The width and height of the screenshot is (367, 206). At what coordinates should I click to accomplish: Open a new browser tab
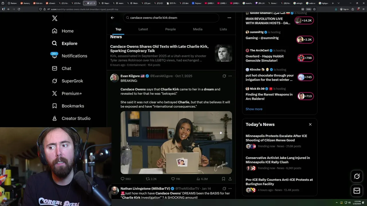[x=333, y=3]
